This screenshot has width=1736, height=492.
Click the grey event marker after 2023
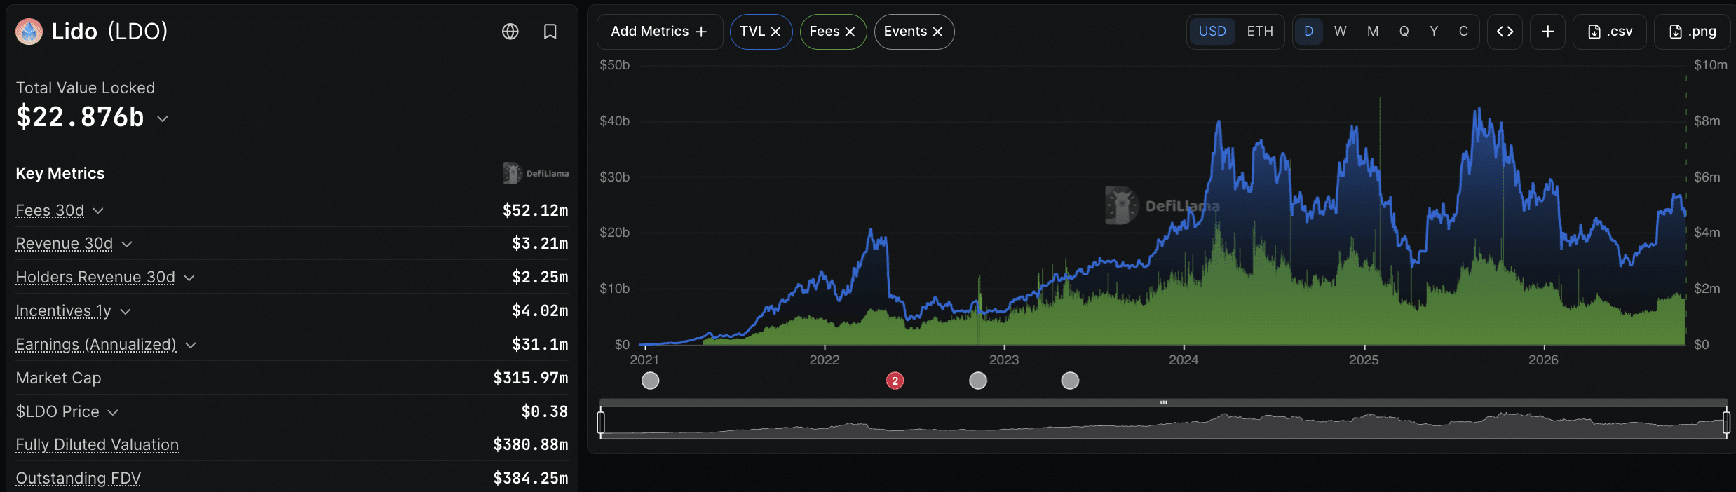(1070, 381)
